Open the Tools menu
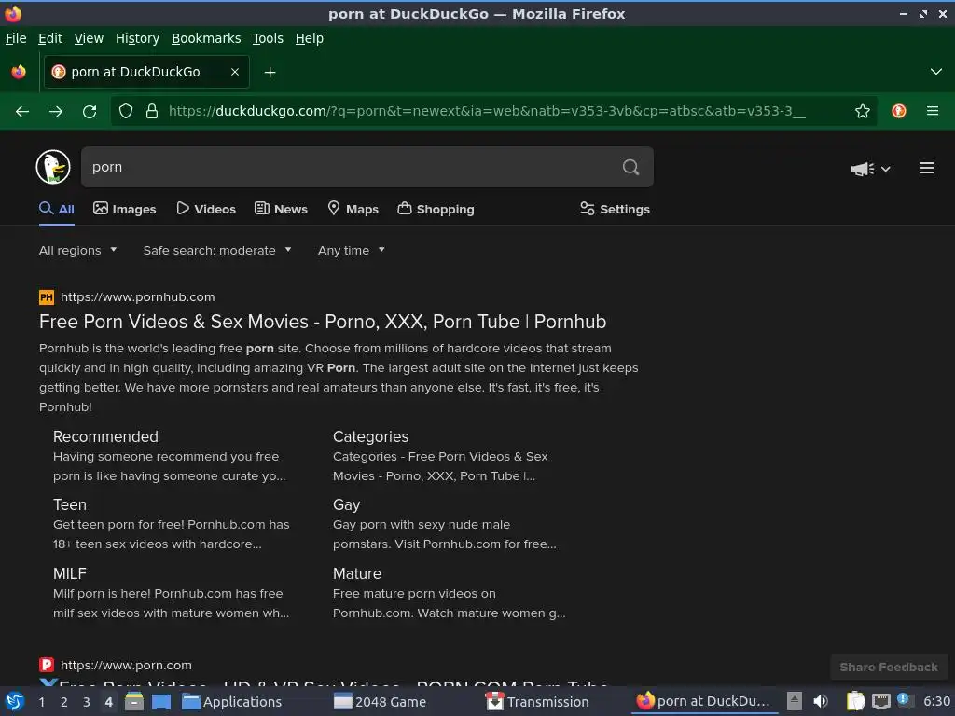Screen dimensions: 955x716 click(268, 38)
